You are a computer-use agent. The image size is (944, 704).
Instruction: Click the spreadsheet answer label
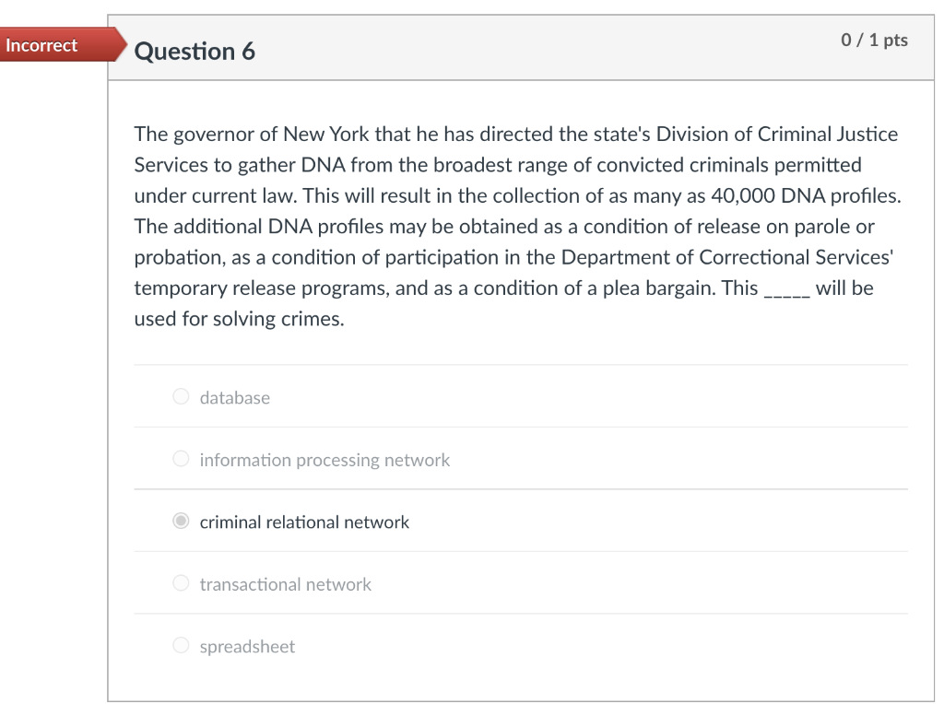tap(247, 646)
